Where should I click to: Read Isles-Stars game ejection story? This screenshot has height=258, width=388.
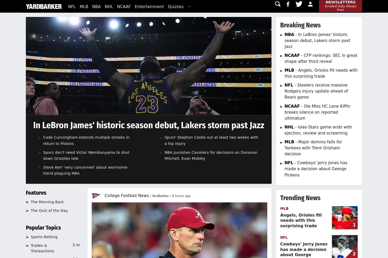pos(318,130)
